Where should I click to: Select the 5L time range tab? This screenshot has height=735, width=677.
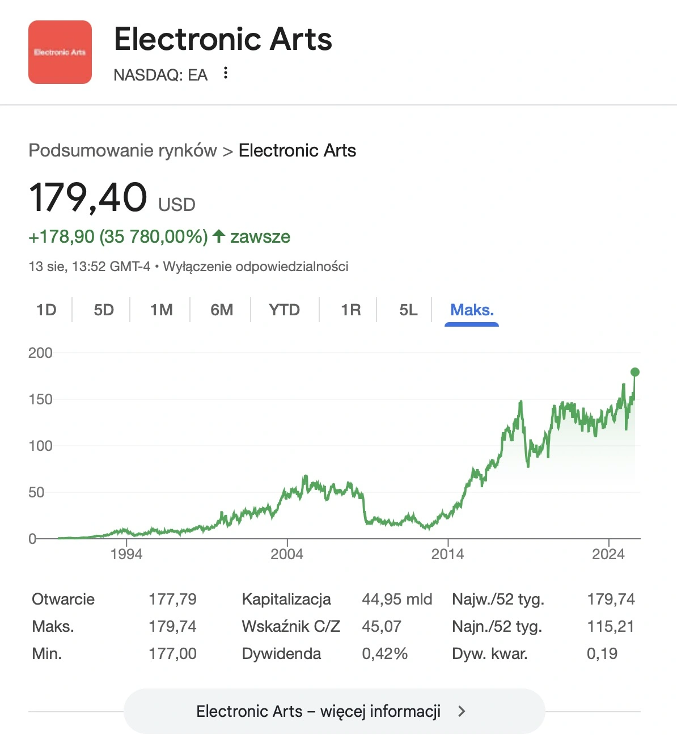coord(408,310)
